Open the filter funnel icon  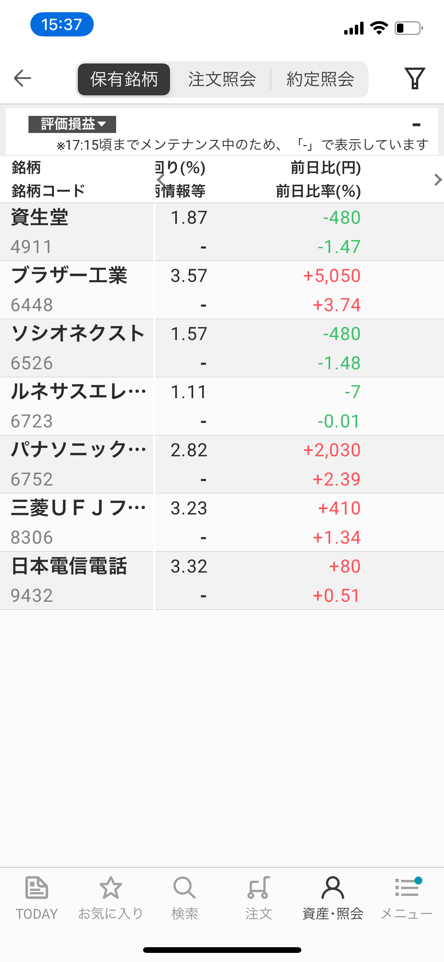pos(415,78)
